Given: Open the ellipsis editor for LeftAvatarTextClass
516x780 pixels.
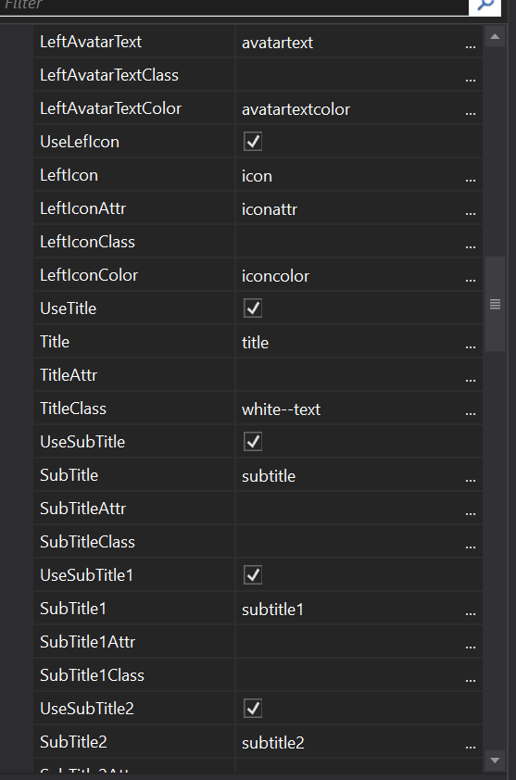Looking at the screenshot, I should [x=471, y=76].
